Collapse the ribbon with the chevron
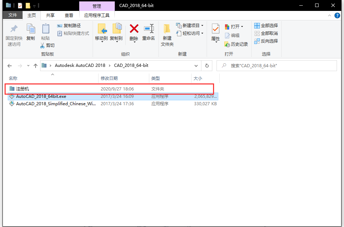The height and width of the screenshot is (227, 344). pyautogui.click(x=330, y=15)
